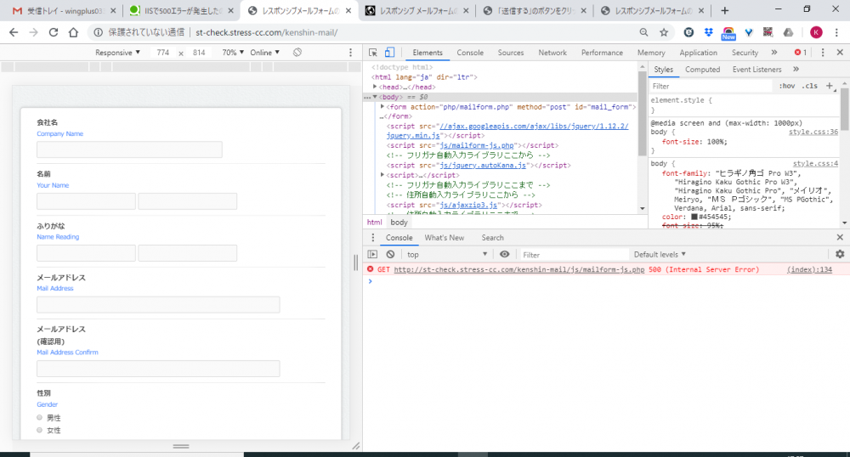Open console settings gear icon

point(840,255)
